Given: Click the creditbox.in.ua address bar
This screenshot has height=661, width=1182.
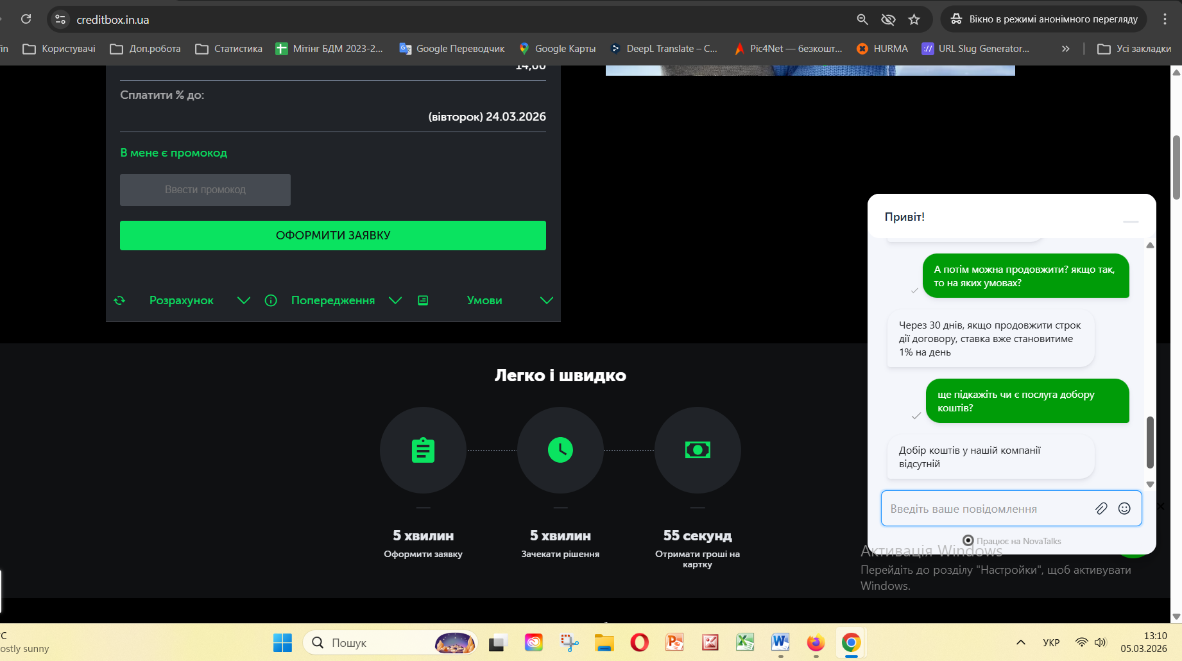Looking at the screenshot, I should tap(449, 19).
